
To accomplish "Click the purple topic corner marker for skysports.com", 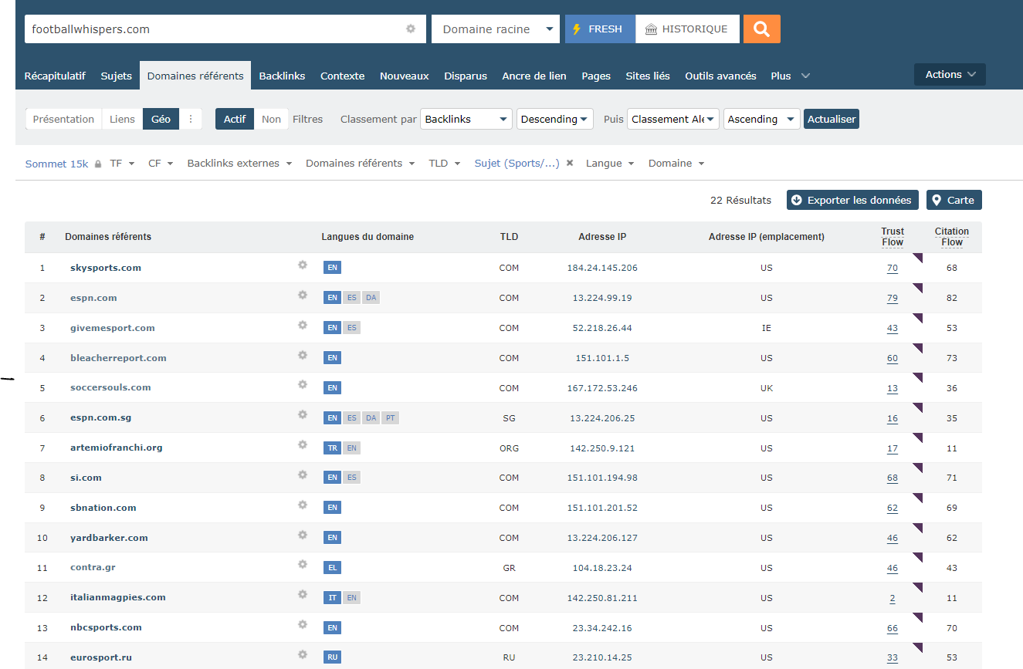I will (918, 258).
